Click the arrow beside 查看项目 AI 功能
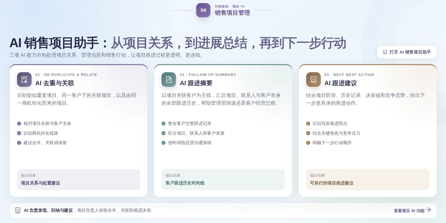Screen dimensions: 446x223 click(428, 210)
